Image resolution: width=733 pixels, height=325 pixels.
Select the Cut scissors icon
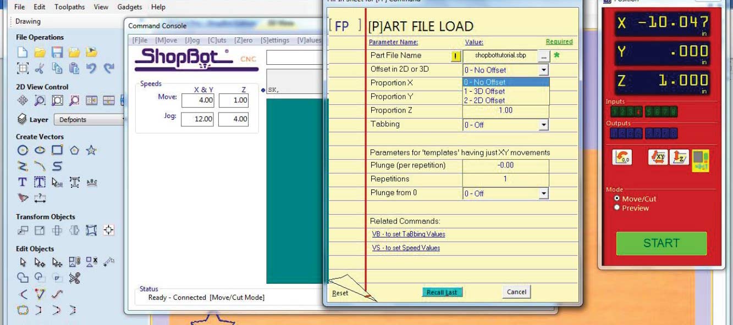(x=40, y=69)
